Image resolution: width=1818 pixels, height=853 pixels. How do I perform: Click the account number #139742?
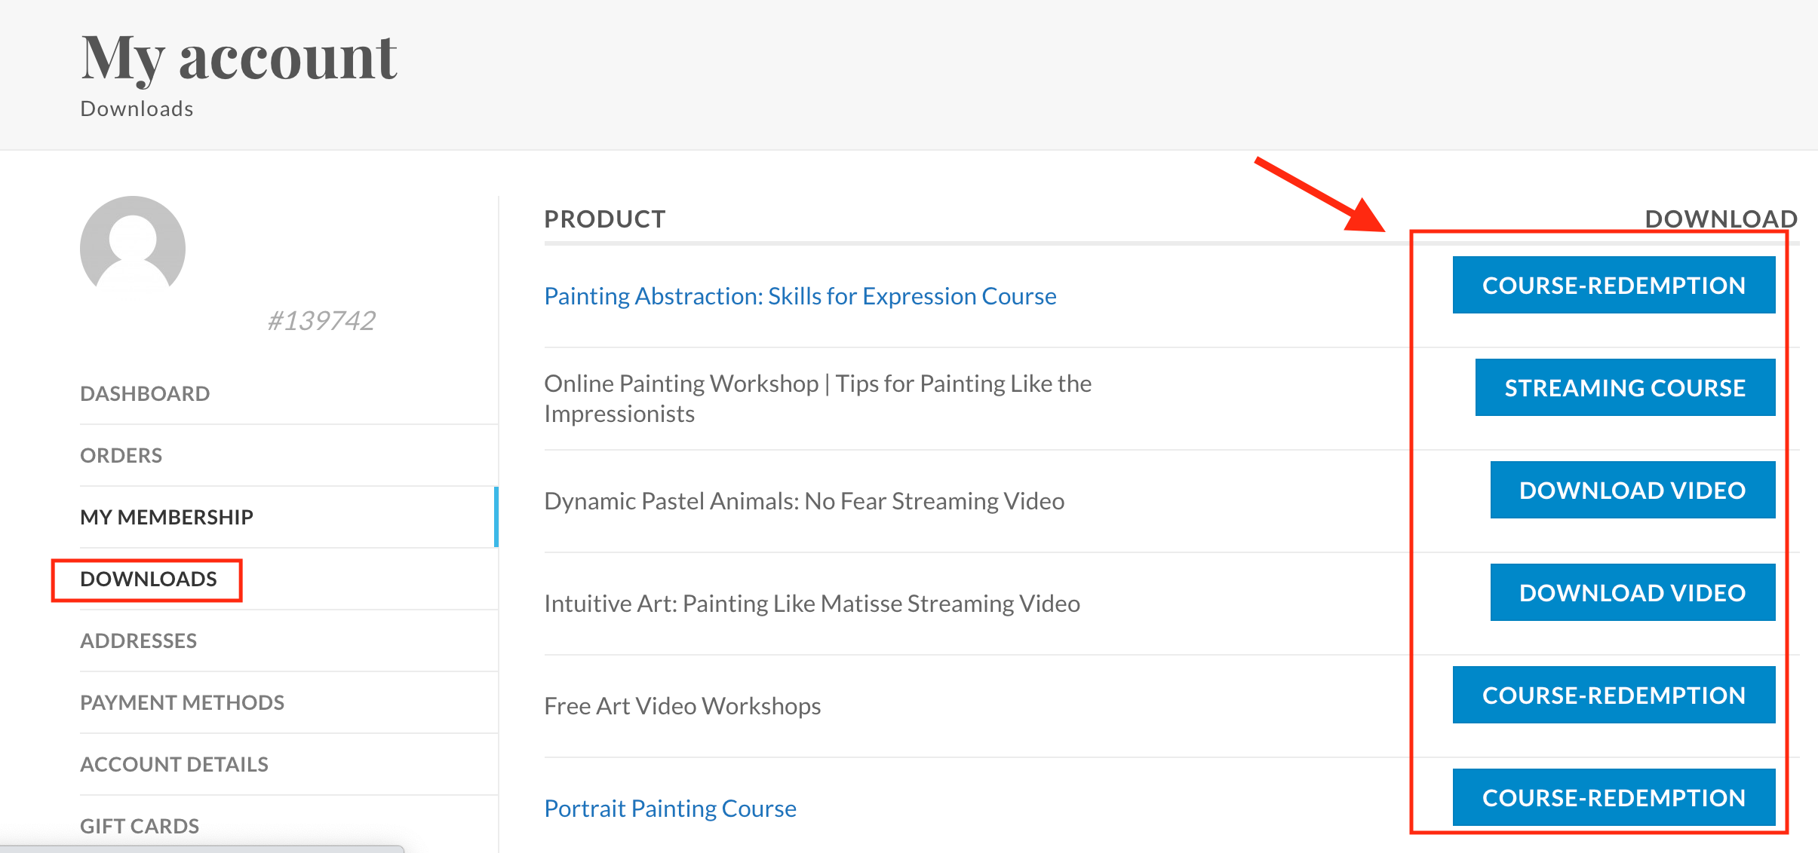point(321,321)
